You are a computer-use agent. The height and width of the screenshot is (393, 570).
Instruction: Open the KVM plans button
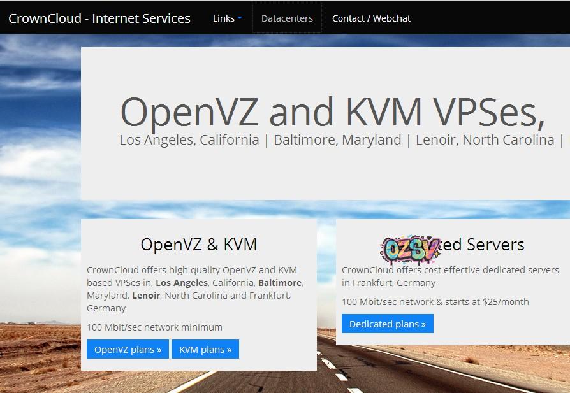click(x=205, y=350)
